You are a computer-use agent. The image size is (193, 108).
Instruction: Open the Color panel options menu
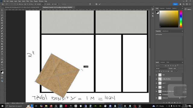click(182, 8)
